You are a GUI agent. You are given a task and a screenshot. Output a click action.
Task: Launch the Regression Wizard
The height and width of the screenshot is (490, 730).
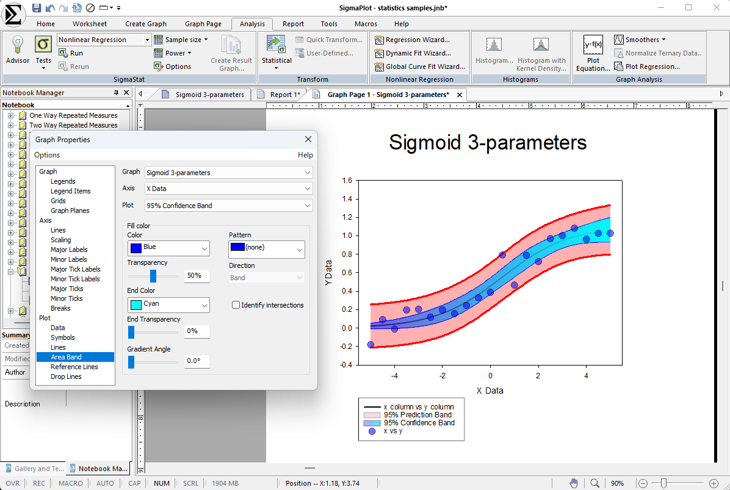(417, 40)
